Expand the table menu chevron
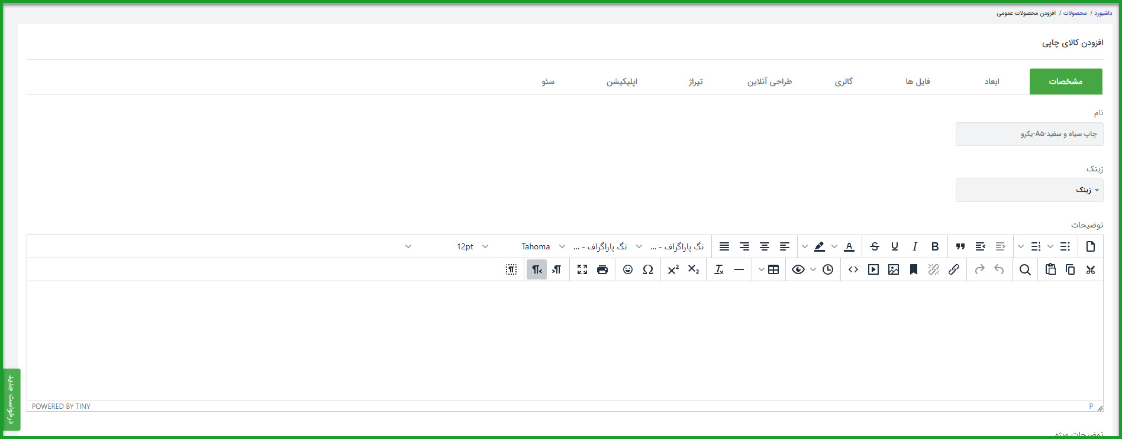Screen dimensions: 1122x439 pyautogui.click(x=761, y=269)
